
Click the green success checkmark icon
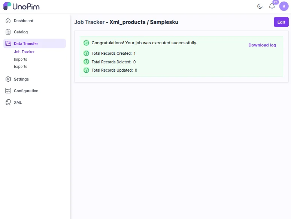(x=86, y=43)
